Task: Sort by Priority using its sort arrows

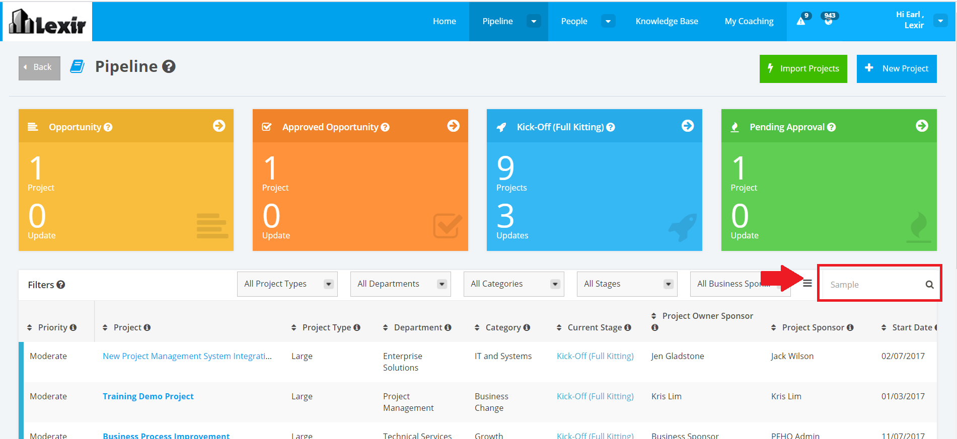Action: click(29, 327)
